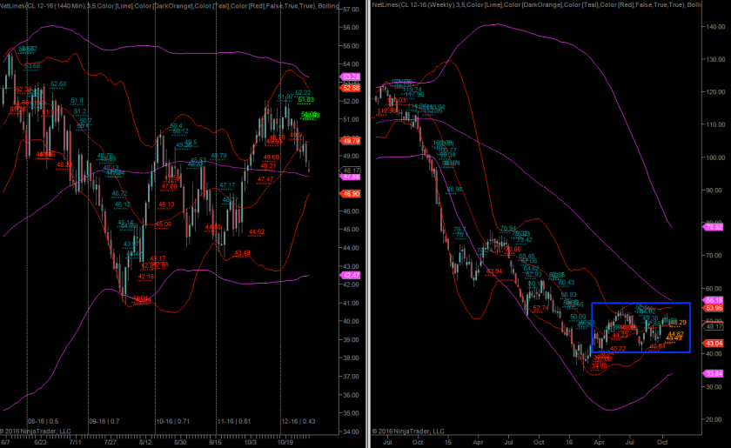Viewport: 731px width, 448px height.
Task: Select the 12-16 rollover marker label
Action: tap(298, 421)
